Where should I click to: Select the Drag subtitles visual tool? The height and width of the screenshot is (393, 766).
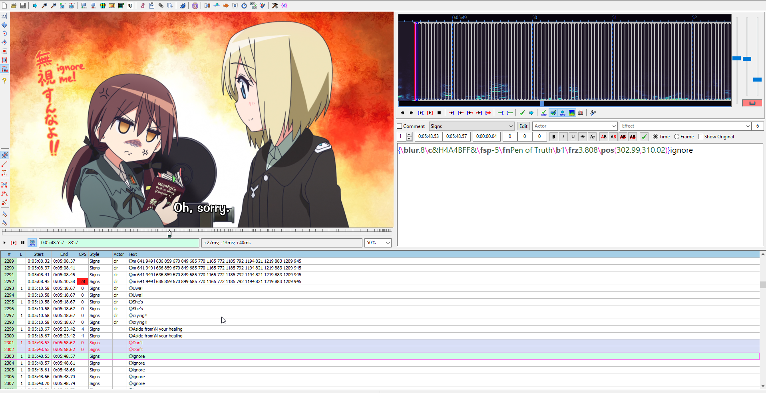4,25
